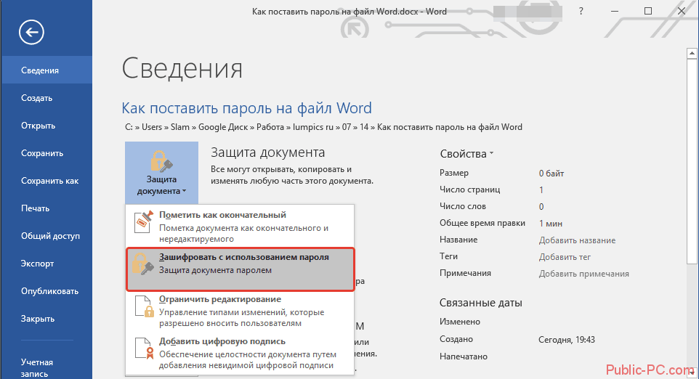The image size is (699, 379).
Task: Open Общий доступ in the sidebar
Action: coord(47,235)
